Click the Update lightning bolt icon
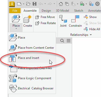101x97 pixels. click(73, 4)
